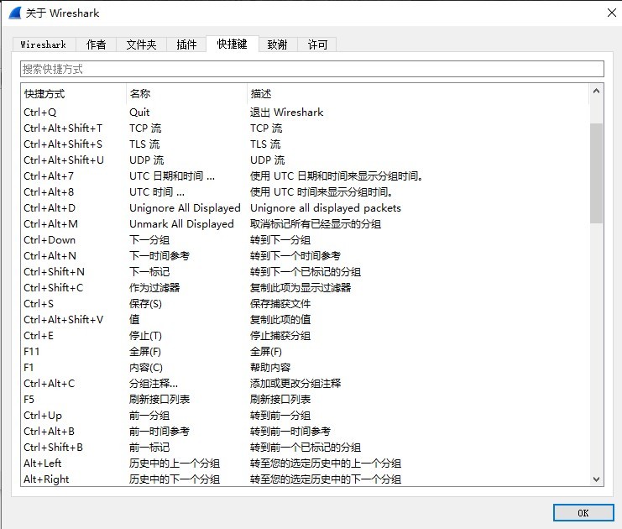Switch to the Wireshark tab
The height and width of the screenshot is (529, 622).
(44, 45)
